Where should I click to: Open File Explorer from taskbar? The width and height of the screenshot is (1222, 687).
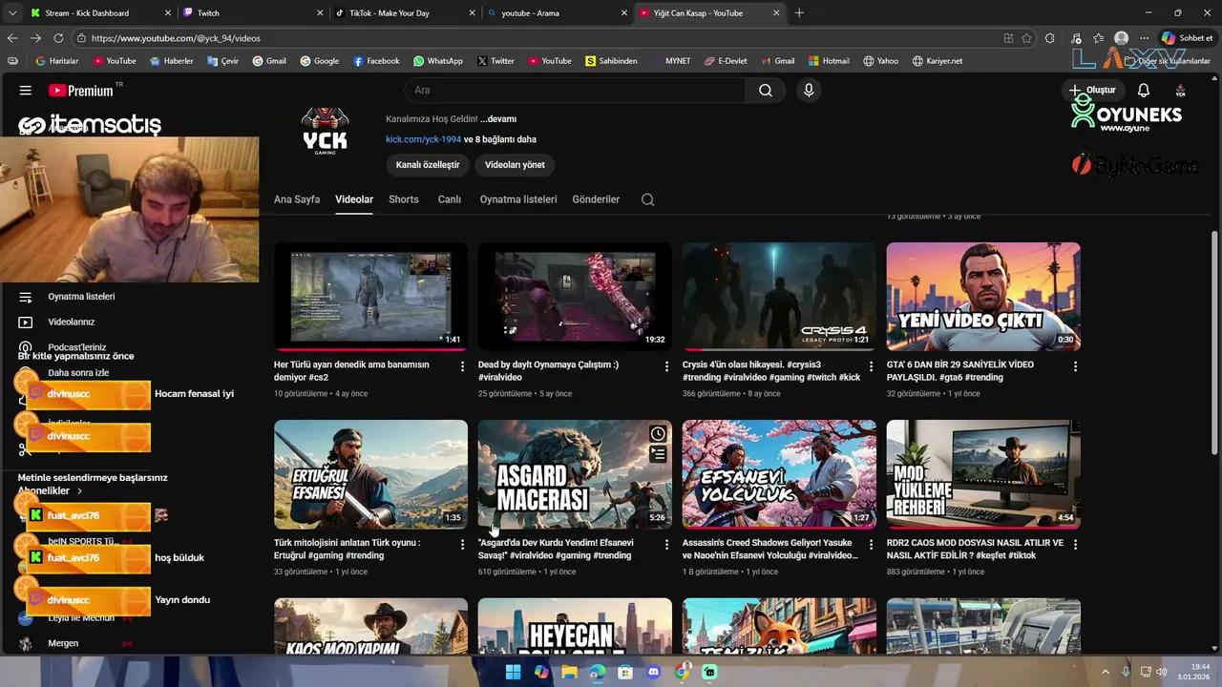[569, 672]
